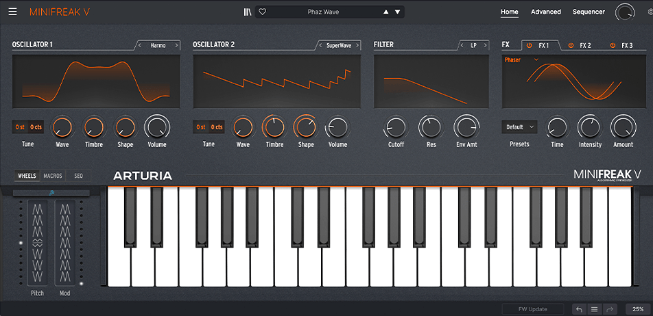Image resolution: width=653 pixels, height=316 pixels.
Task: Select next Oscillator 2 type arrow
Action: tap(357, 45)
